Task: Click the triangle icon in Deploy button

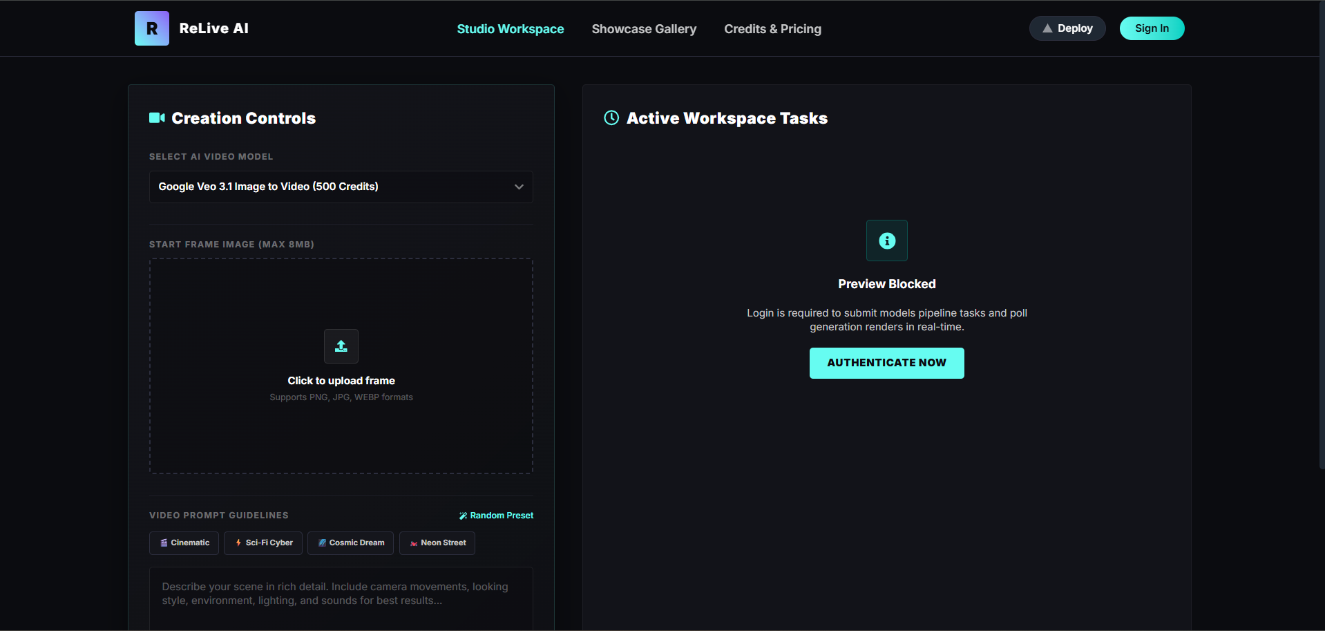Action: tap(1047, 28)
